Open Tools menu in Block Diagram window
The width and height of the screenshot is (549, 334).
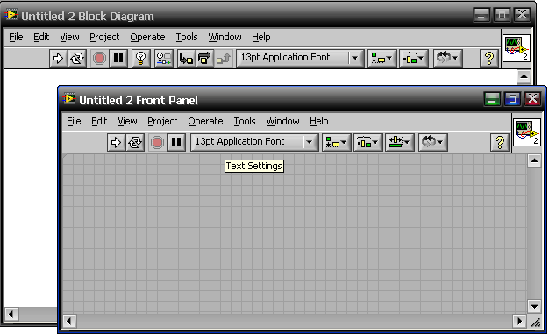pyautogui.click(x=187, y=37)
